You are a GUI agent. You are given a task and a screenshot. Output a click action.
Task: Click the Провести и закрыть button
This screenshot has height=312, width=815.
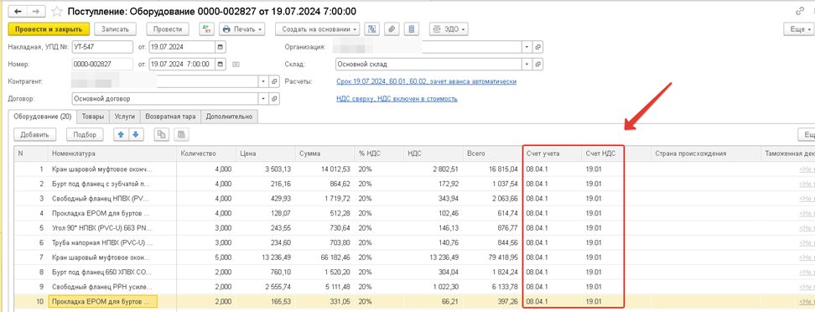point(49,29)
